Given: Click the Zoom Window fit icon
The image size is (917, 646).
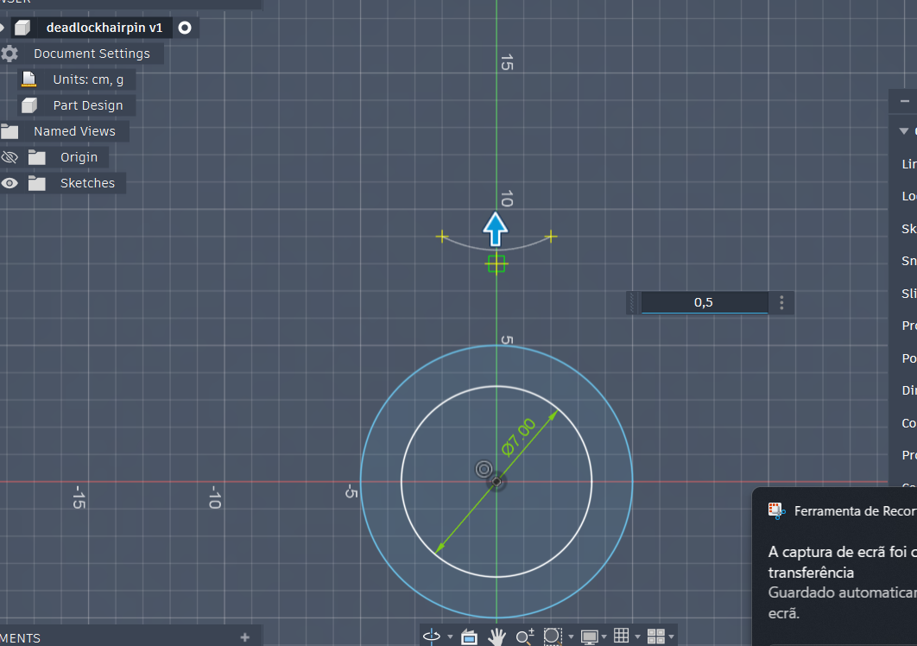Looking at the screenshot, I should coord(552,636).
